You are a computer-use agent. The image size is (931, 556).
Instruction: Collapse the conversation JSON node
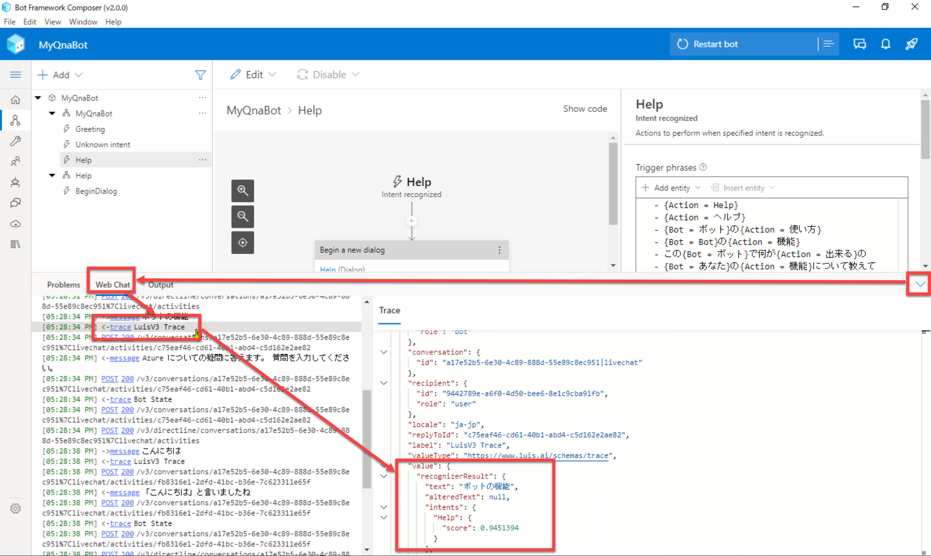pos(383,352)
